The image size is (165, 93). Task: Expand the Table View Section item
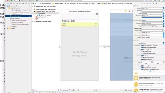[x=38, y=15]
